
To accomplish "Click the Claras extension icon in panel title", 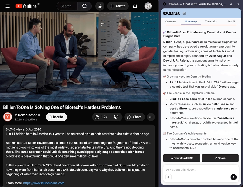I will [164, 4].
